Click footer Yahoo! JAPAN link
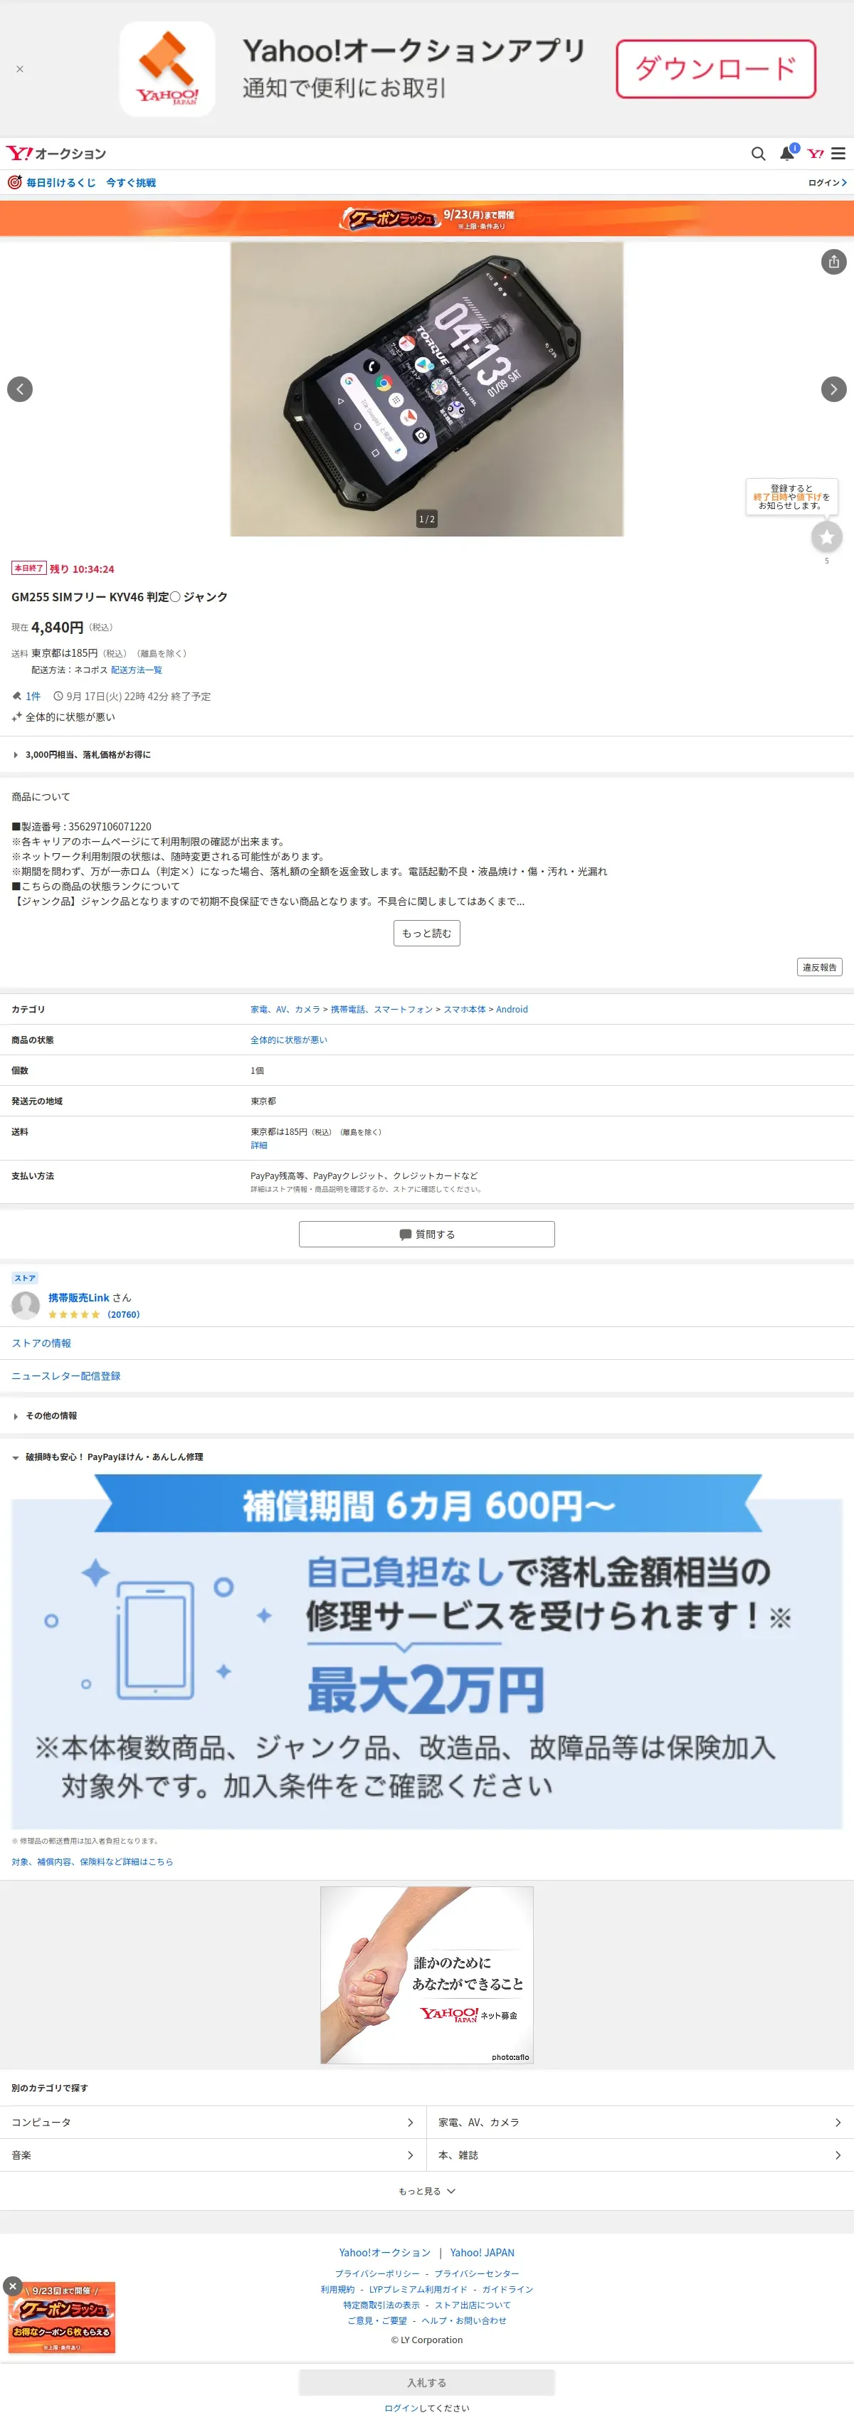 pos(482,2252)
